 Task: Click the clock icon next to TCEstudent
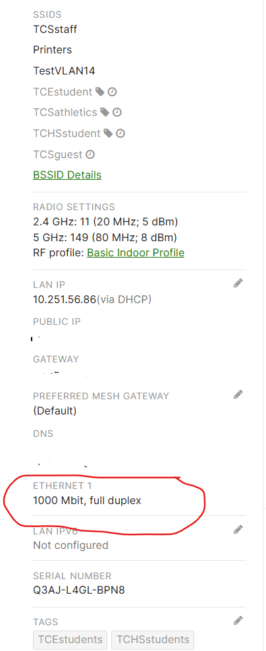point(112,92)
